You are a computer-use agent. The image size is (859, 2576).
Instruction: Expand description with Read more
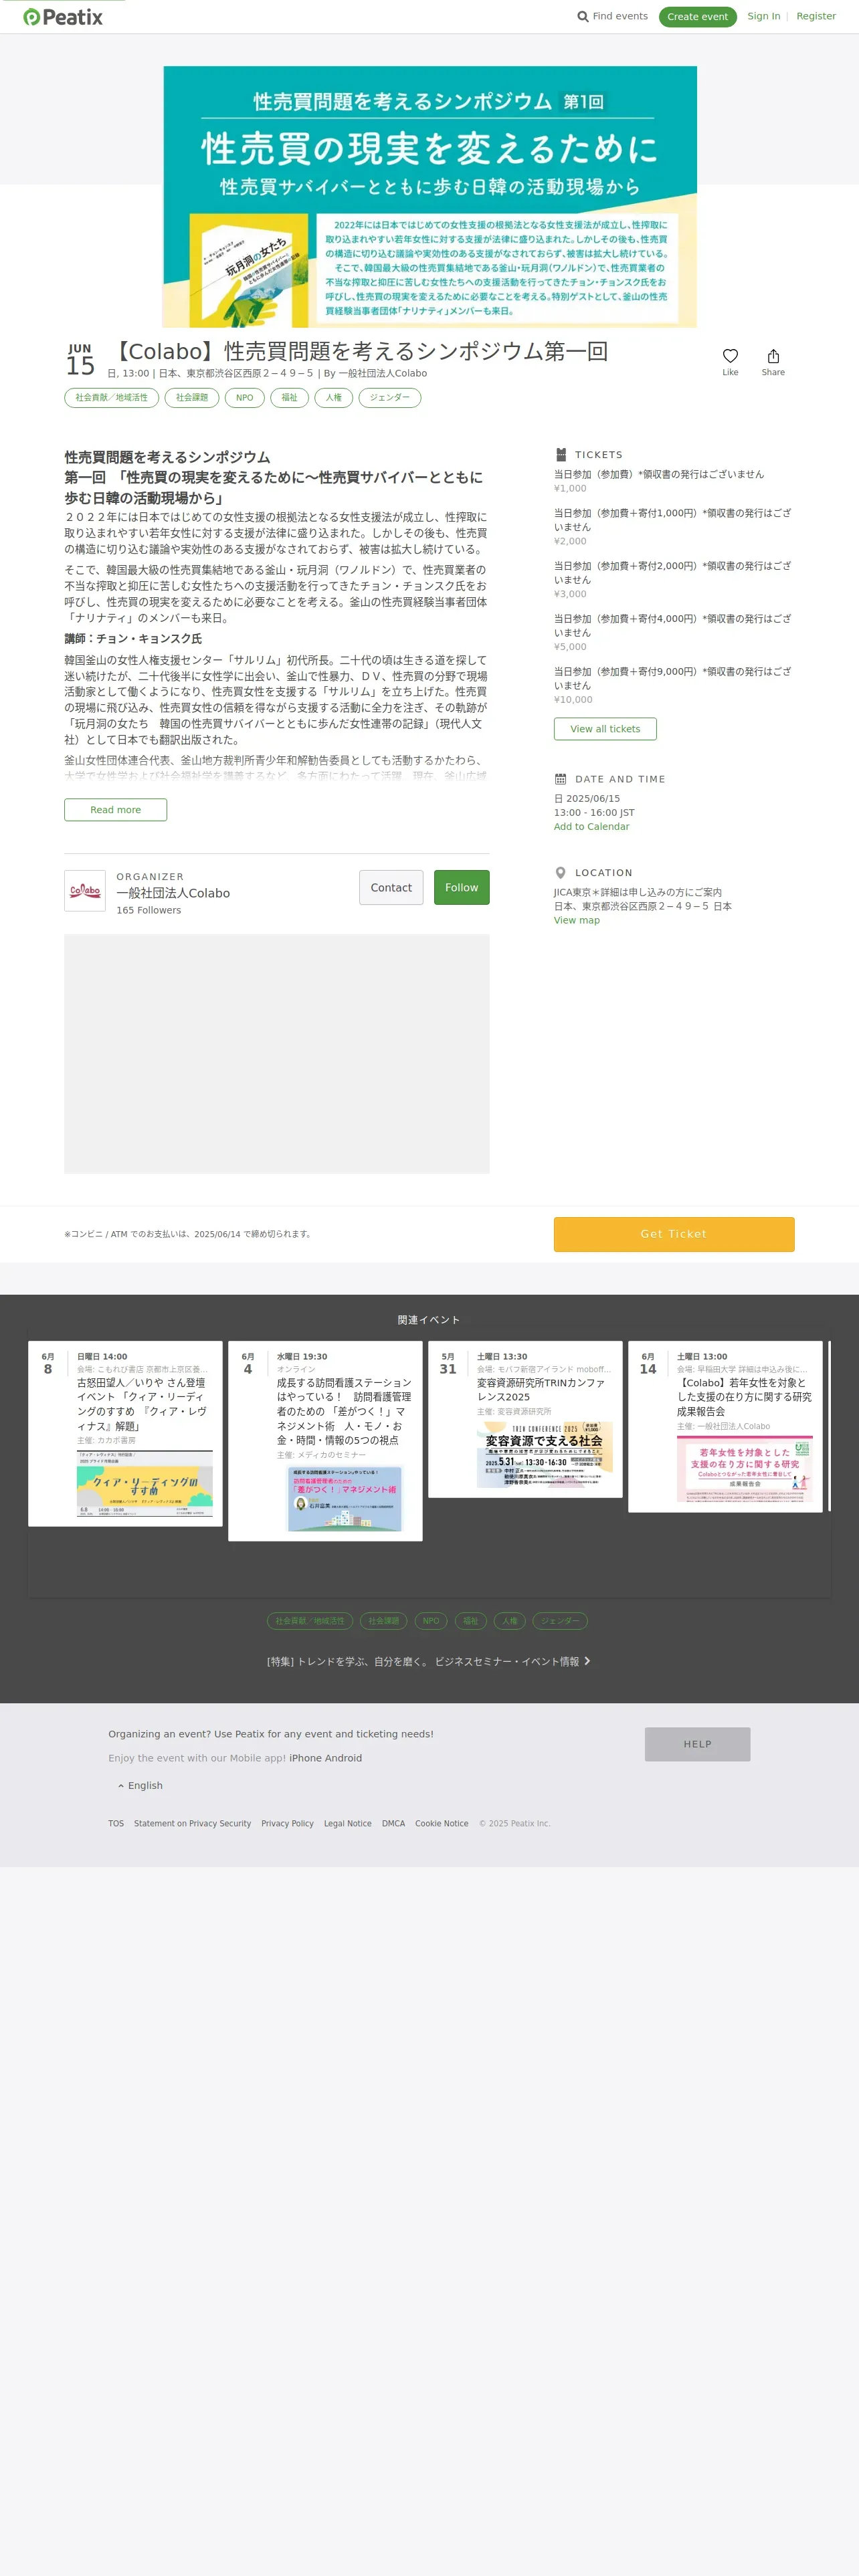116,810
